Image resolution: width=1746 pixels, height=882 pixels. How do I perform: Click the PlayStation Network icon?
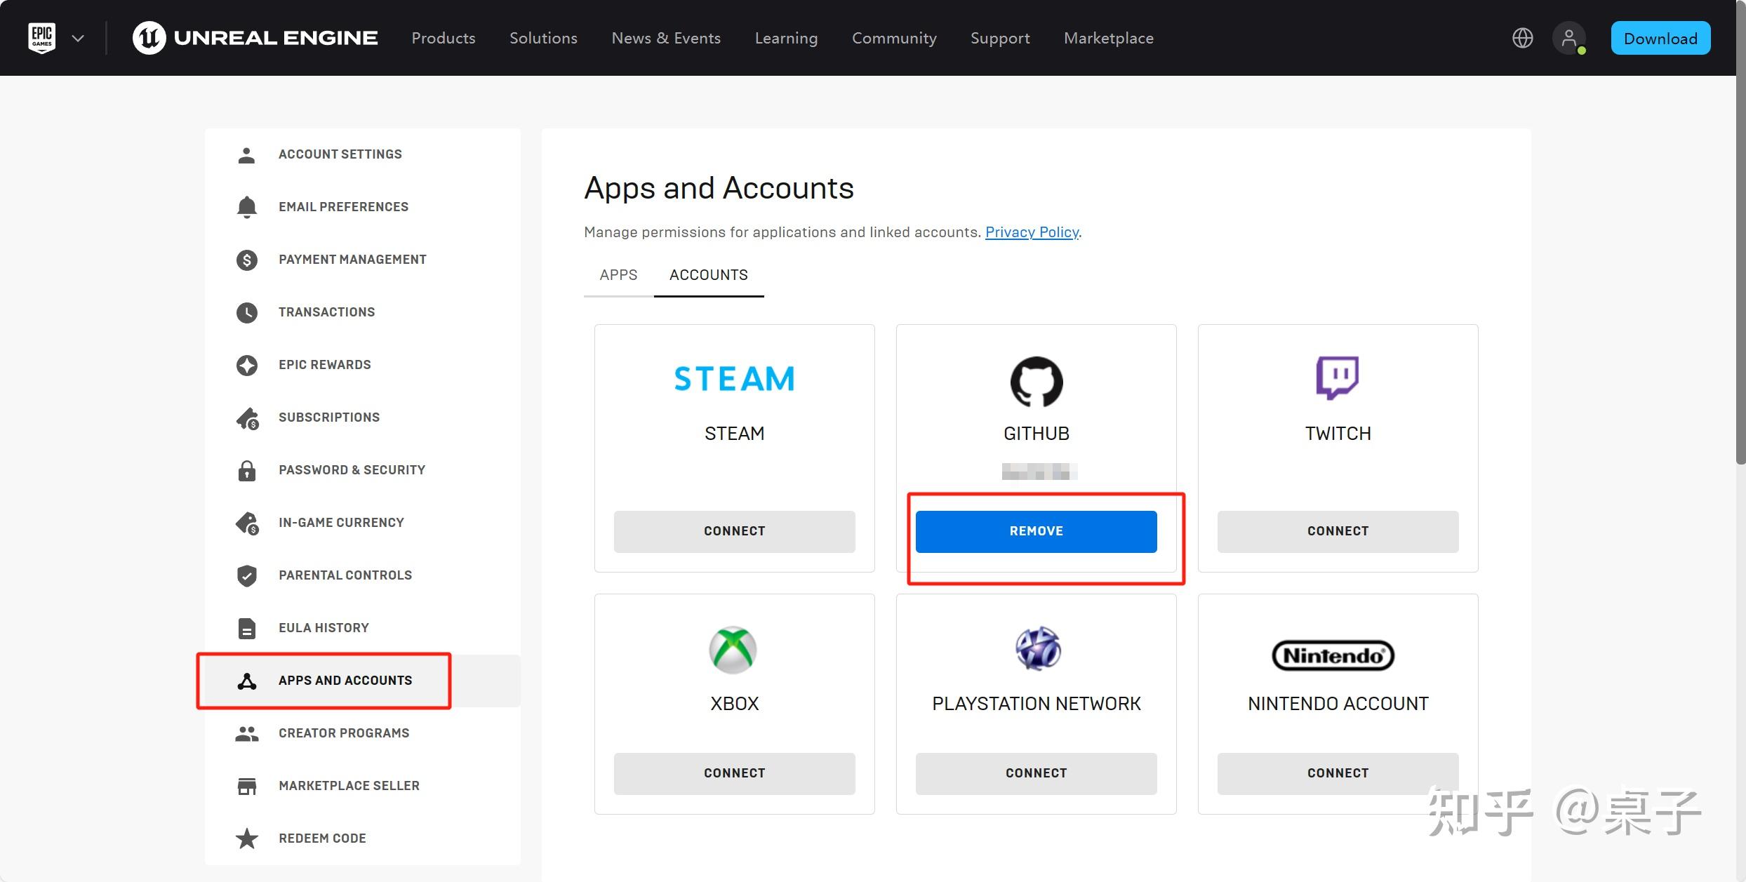click(x=1036, y=649)
